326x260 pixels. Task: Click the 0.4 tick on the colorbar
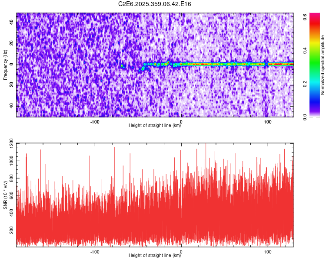pyautogui.click(x=305, y=49)
